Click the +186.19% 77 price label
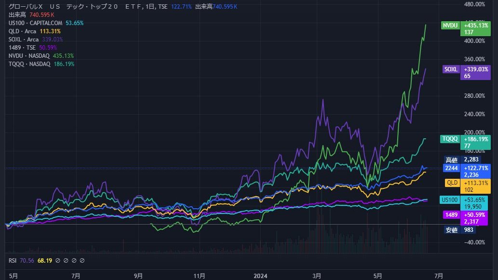The width and height of the screenshot is (498, 280). pyautogui.click(x=475, y=143)
